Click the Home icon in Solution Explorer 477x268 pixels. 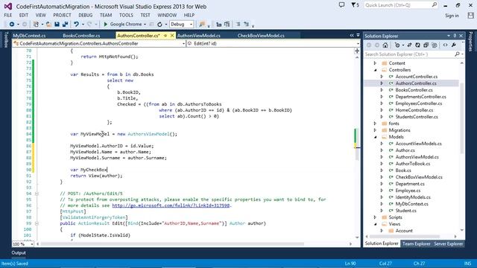pos(385,45)
